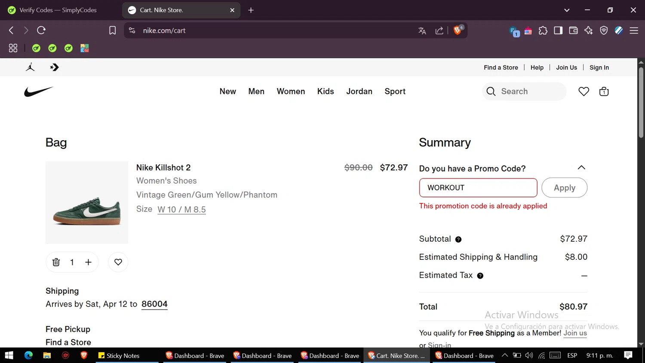Open the US flag extension icon
Screen dimensions: 645x363
(528, 31)
